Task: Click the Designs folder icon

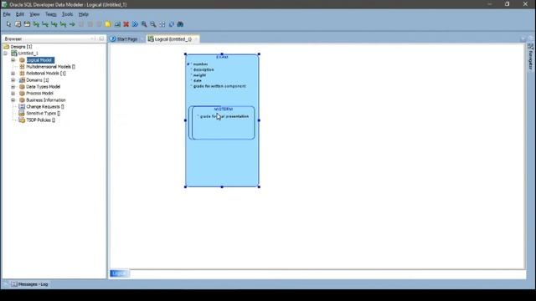Action: (x=6, y=47)
